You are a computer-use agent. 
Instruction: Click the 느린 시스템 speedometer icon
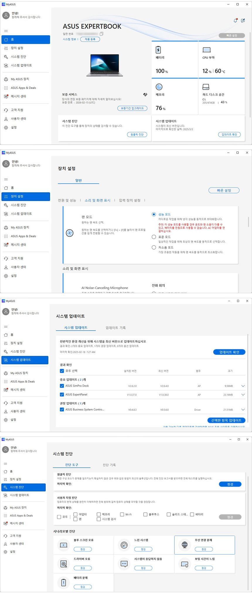tap(124, 545)
